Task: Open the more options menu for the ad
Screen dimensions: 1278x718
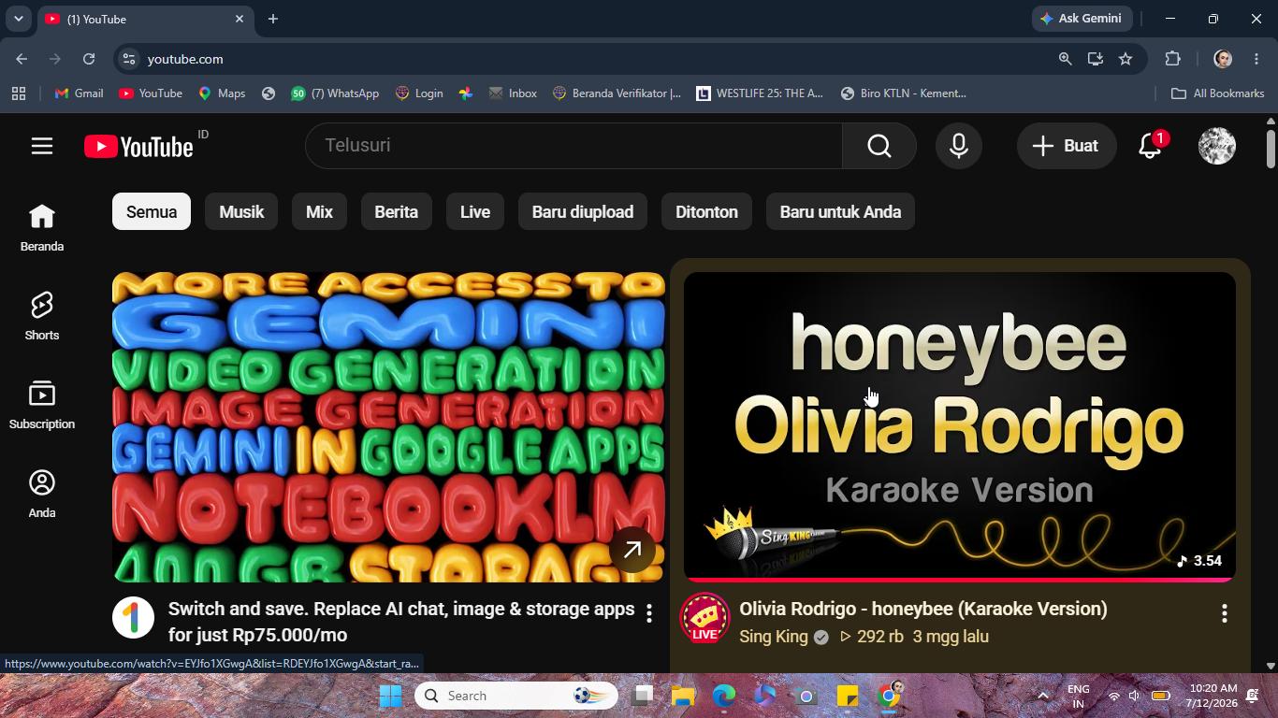Action: [649, 613]
